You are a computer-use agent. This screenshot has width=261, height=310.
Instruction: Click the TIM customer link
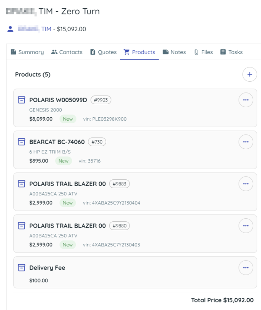pos(46,29)
